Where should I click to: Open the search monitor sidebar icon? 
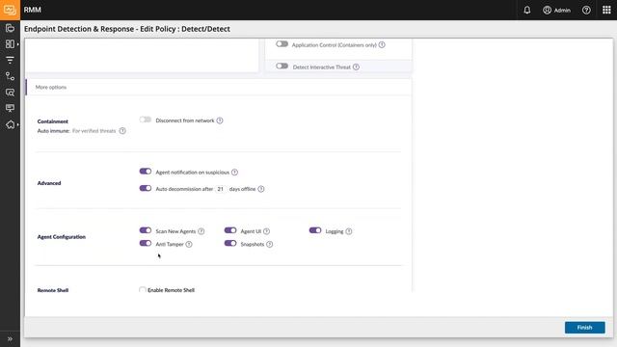[x=10, y=93]
